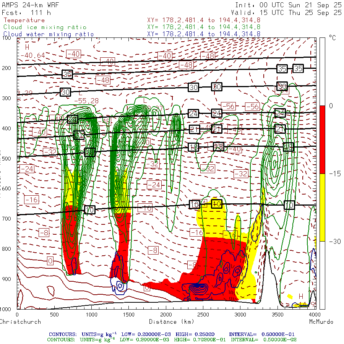Click the pressure axis tick label "700"
The image size is (344, 344).
click(x=6, y=219)
